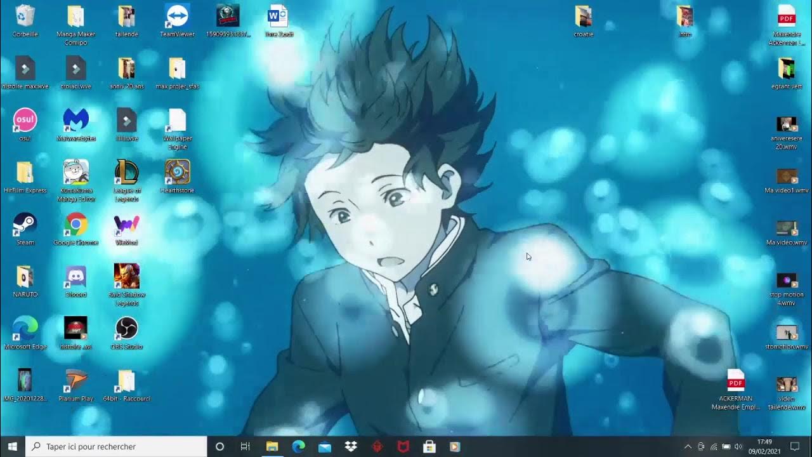Open ACKERMAN Maxendre Empl PDF
The height and width of the screenshot is (457, 812).
(736, 390)
